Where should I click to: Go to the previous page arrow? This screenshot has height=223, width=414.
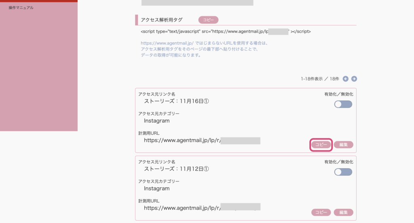coord(345,79)
